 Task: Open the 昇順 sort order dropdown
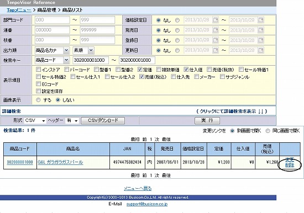coord(83,50)
